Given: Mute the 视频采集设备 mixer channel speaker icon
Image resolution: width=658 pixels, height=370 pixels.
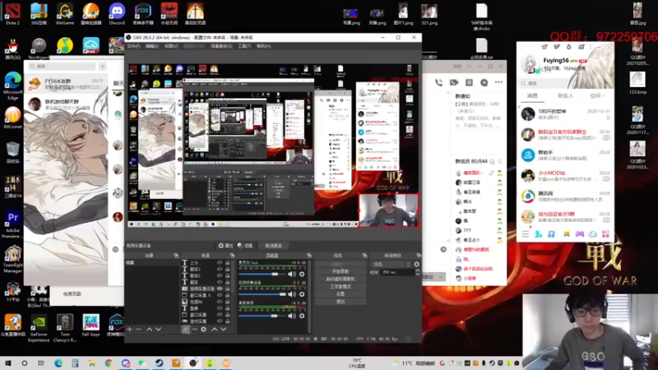Looking at the screenshot, I should pos(292,294).
